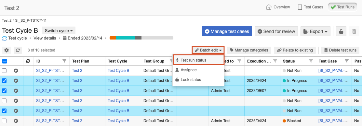Screen dimensions: 362x126
Task: Click the calendar icon beside Ended date
Action: coord(65,38)
